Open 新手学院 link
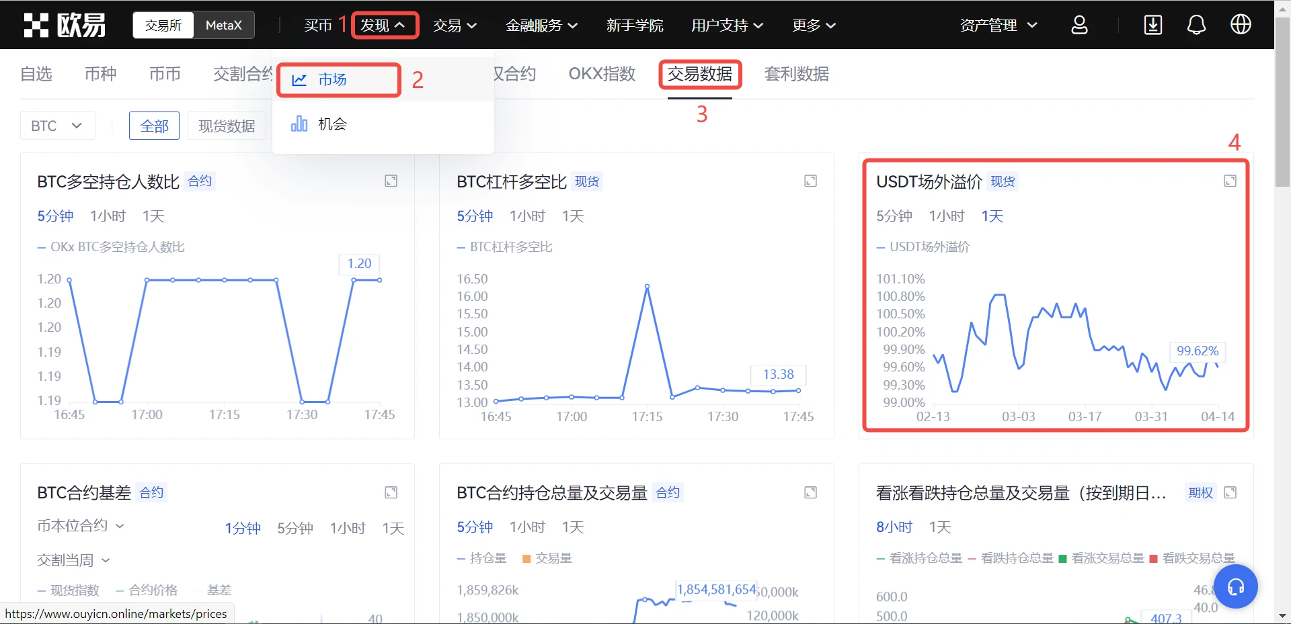The image size is (1291, 624). click(x=635, y=26)
